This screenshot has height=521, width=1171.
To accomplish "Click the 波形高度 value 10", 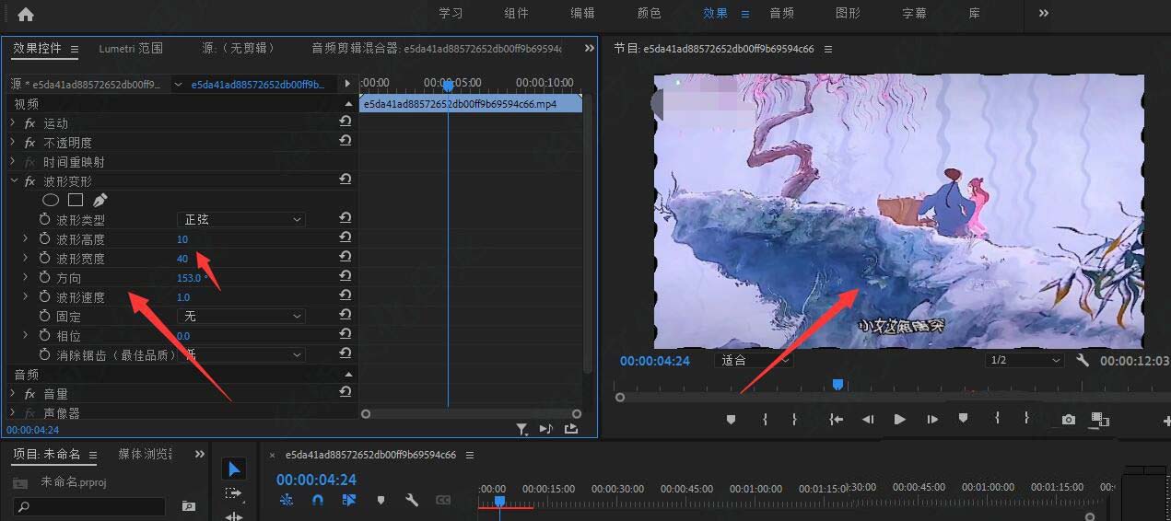I will 182,239.
